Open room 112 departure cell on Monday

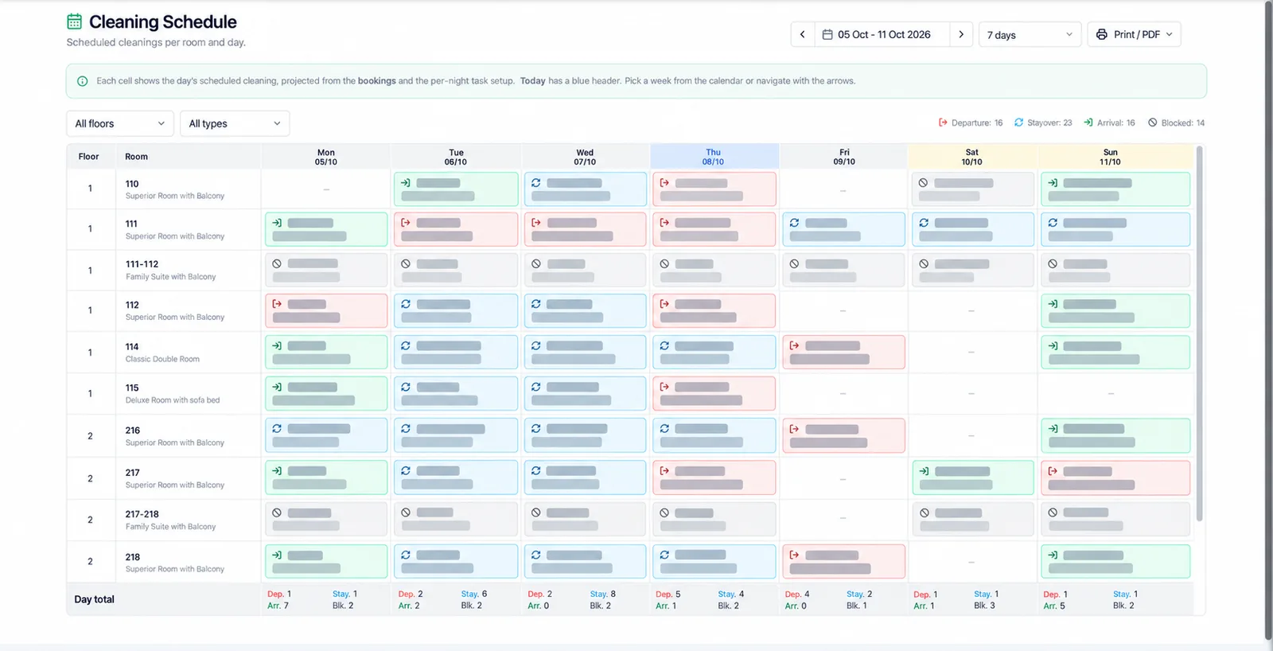click(x=326, y=310)
